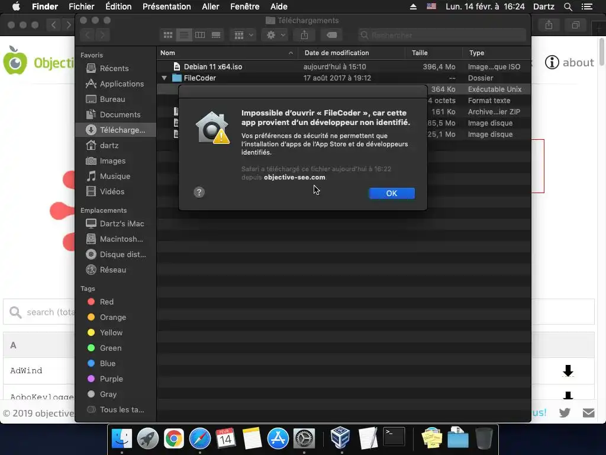Open the Trash in the Dock
This screenshot has width=606, height=455.
pos(483,438)
